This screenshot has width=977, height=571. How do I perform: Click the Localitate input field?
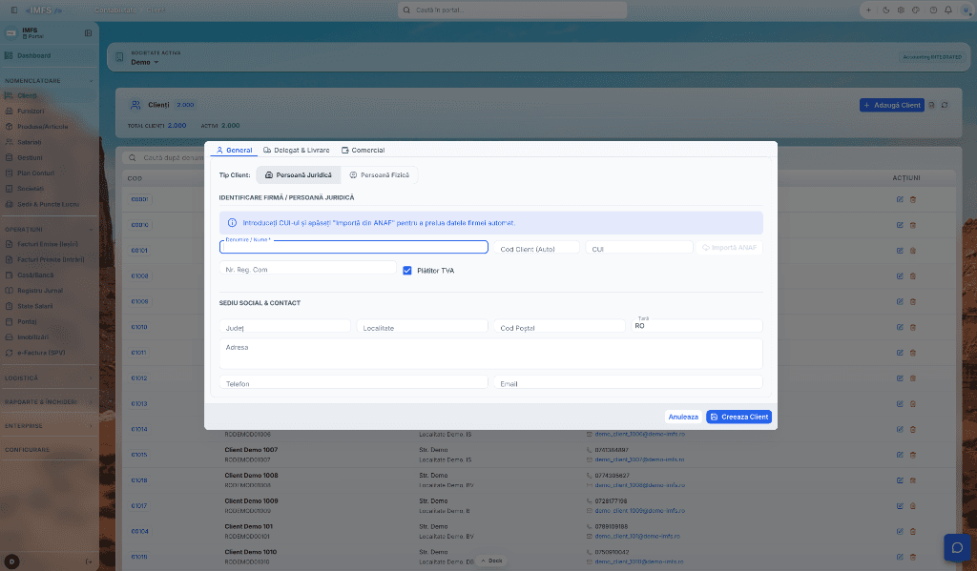point(422,327)
